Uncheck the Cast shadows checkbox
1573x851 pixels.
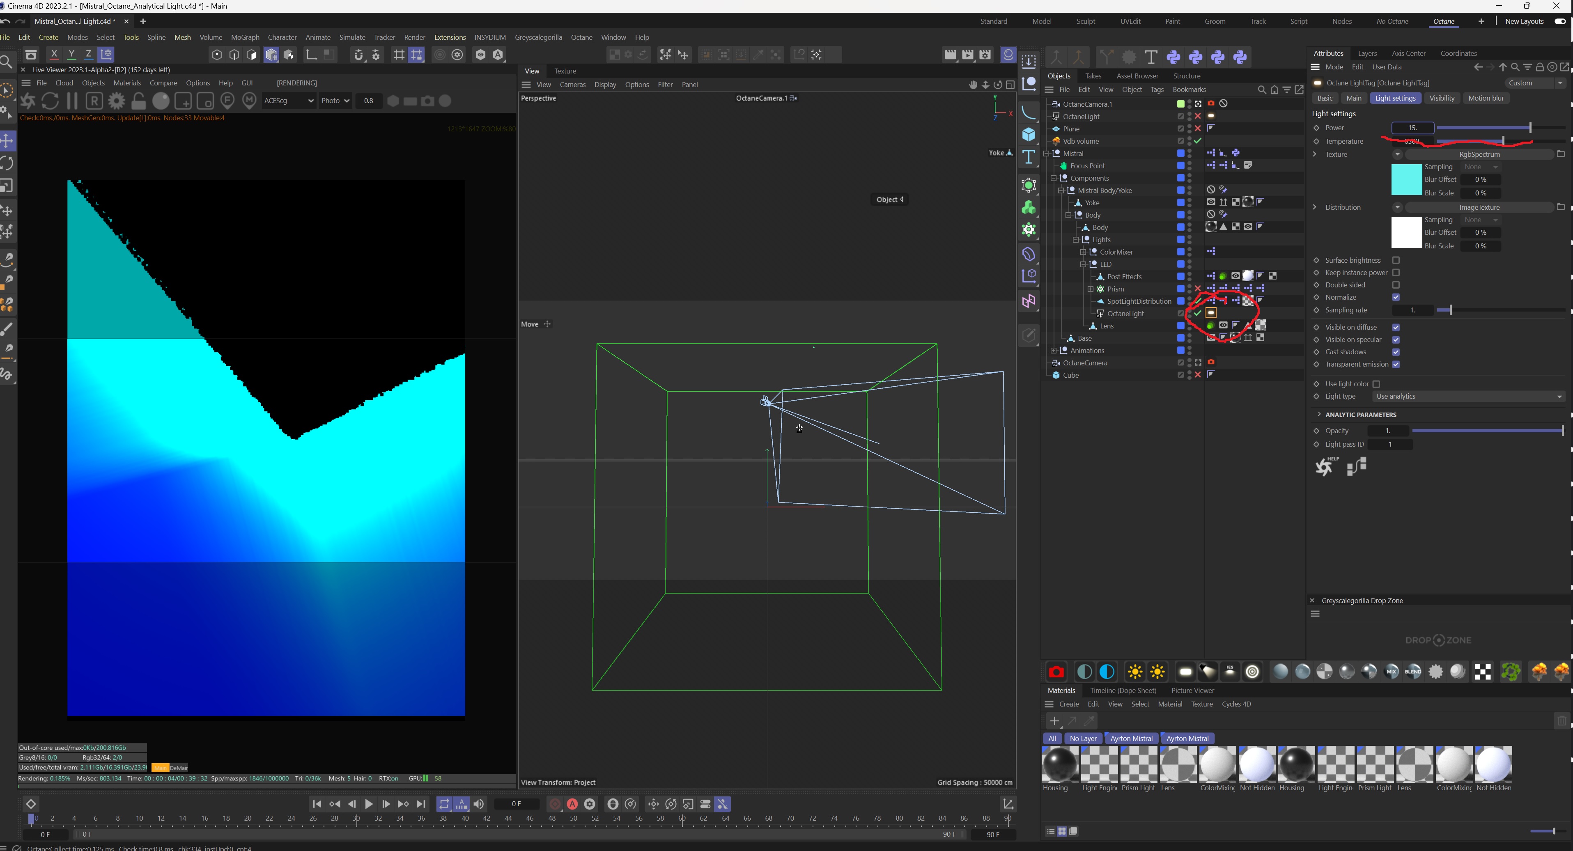[x=1396, y=352]
